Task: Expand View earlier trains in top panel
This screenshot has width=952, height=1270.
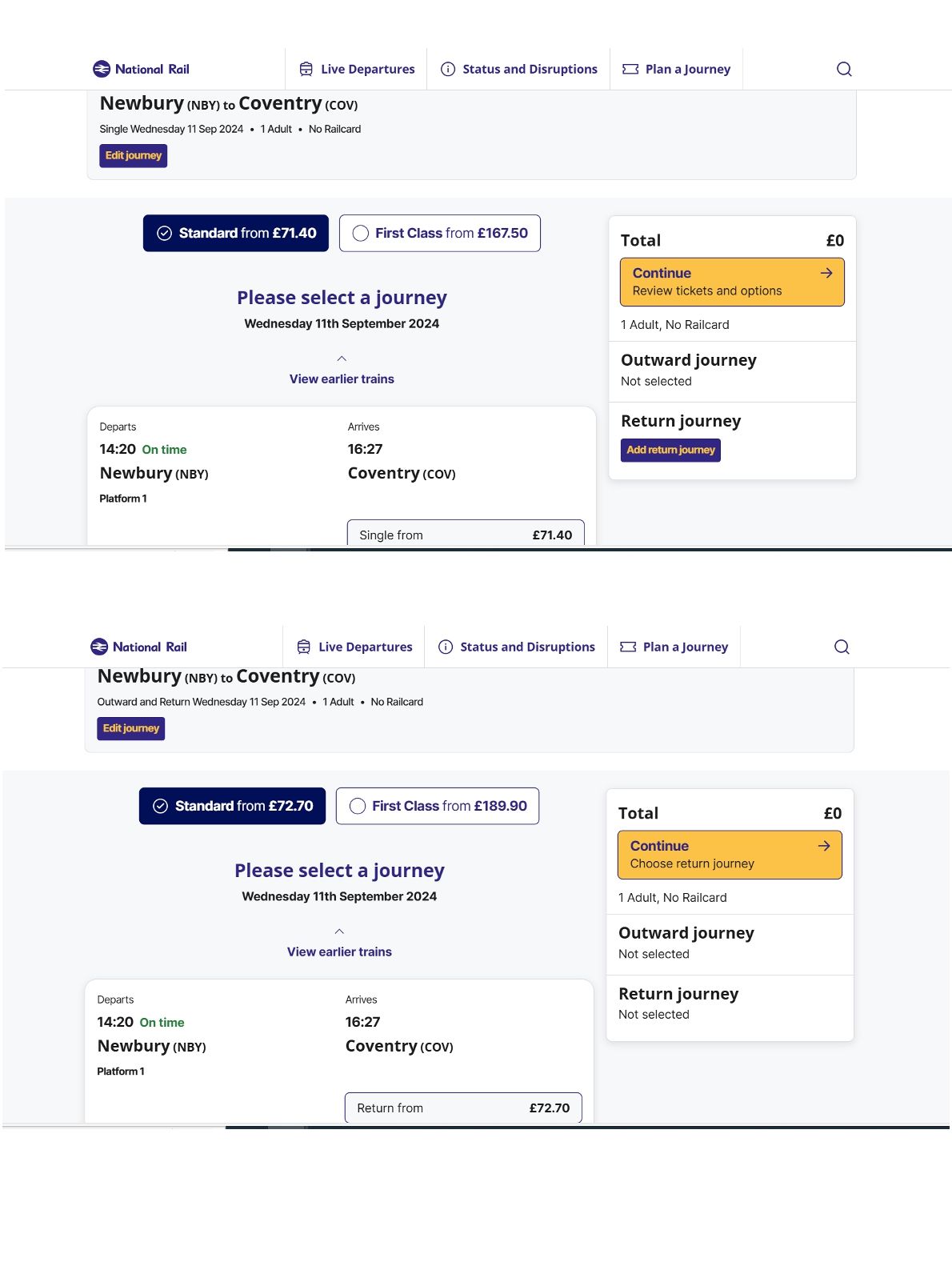Action: click(x=342, y=379)
